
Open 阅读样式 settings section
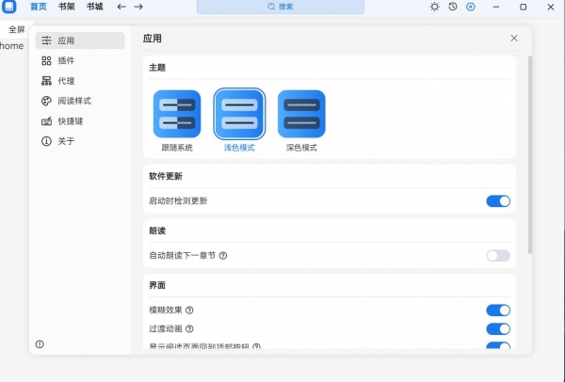80,101
